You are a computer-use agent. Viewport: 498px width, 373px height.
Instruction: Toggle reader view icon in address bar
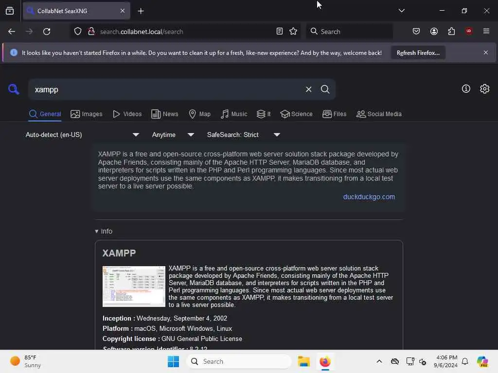click(280, 32)
